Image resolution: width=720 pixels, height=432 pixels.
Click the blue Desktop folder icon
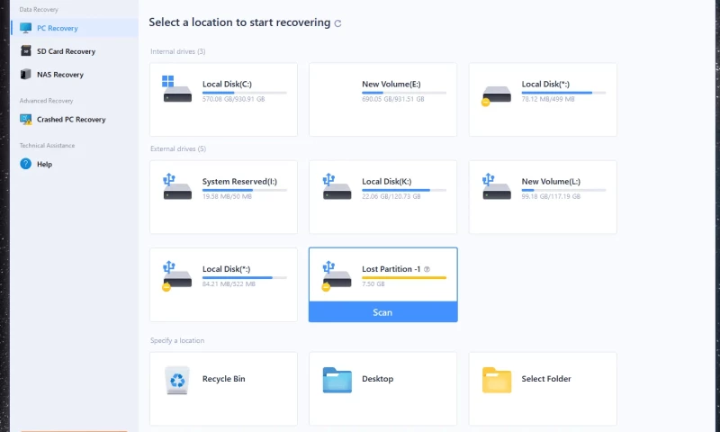point(337,380)
